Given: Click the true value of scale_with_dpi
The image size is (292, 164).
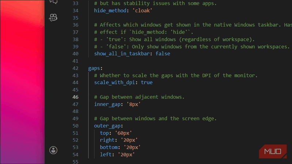Looking at the screenshot, I should (x=147, y=82).
